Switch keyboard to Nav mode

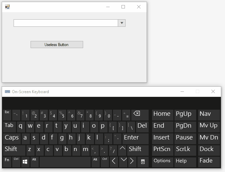click(209, 115)
